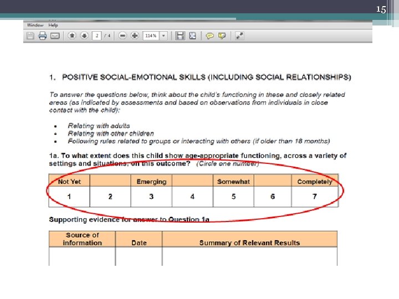Go to previous page with up arrow
This screenshot has width=399, height=299.
pos(72,35)
